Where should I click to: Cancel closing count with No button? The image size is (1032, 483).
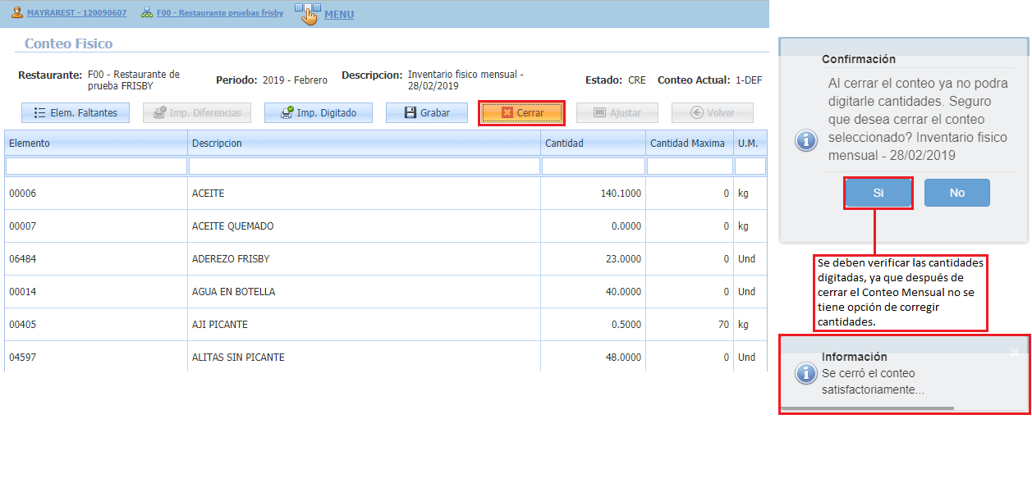[x=957, y=193]
